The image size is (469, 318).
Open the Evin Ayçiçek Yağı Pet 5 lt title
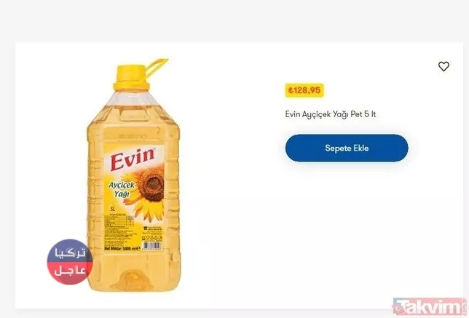(330, 114)
